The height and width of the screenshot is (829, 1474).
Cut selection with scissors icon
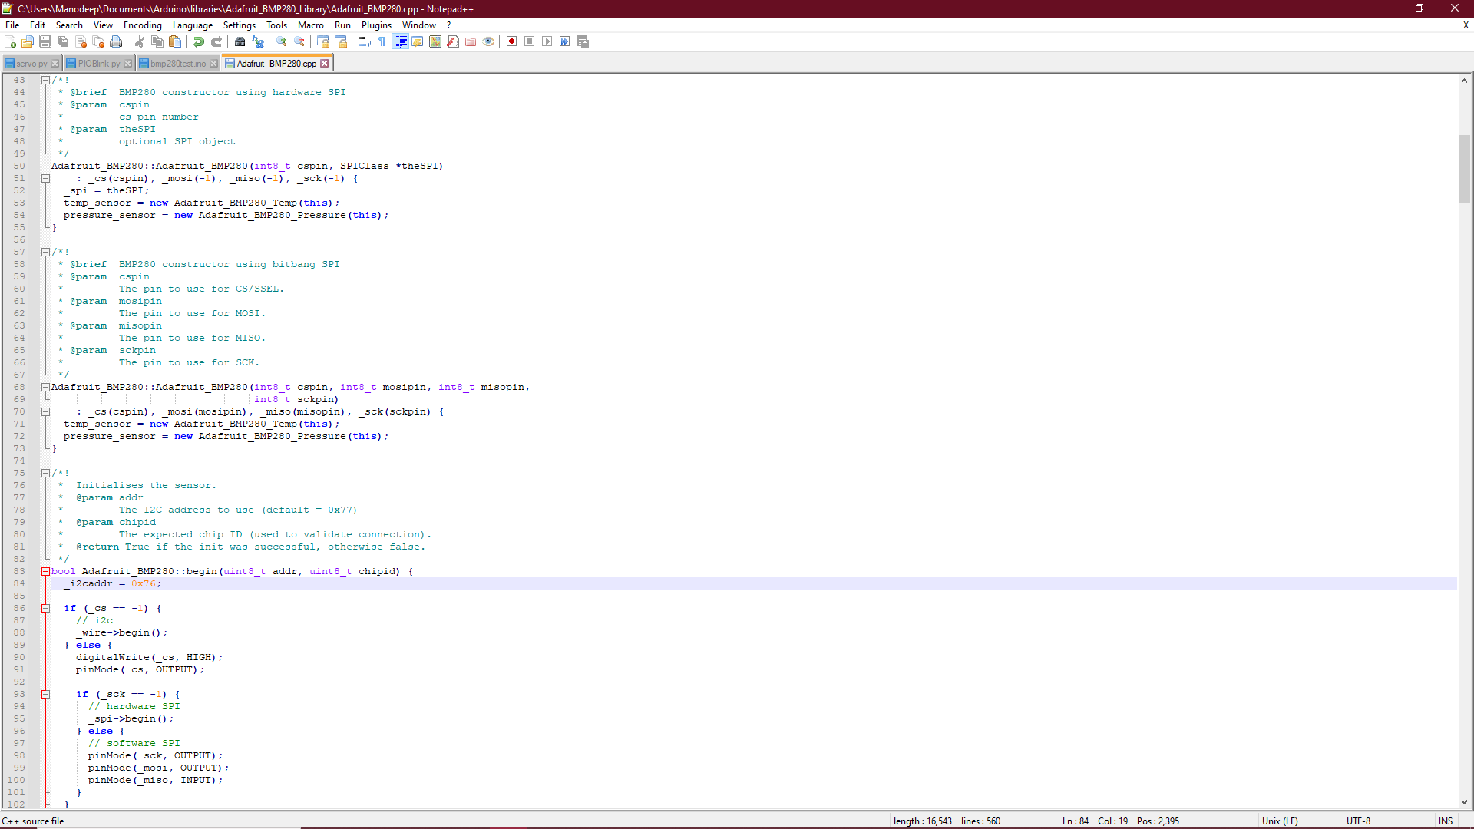[x=140, y=41]
